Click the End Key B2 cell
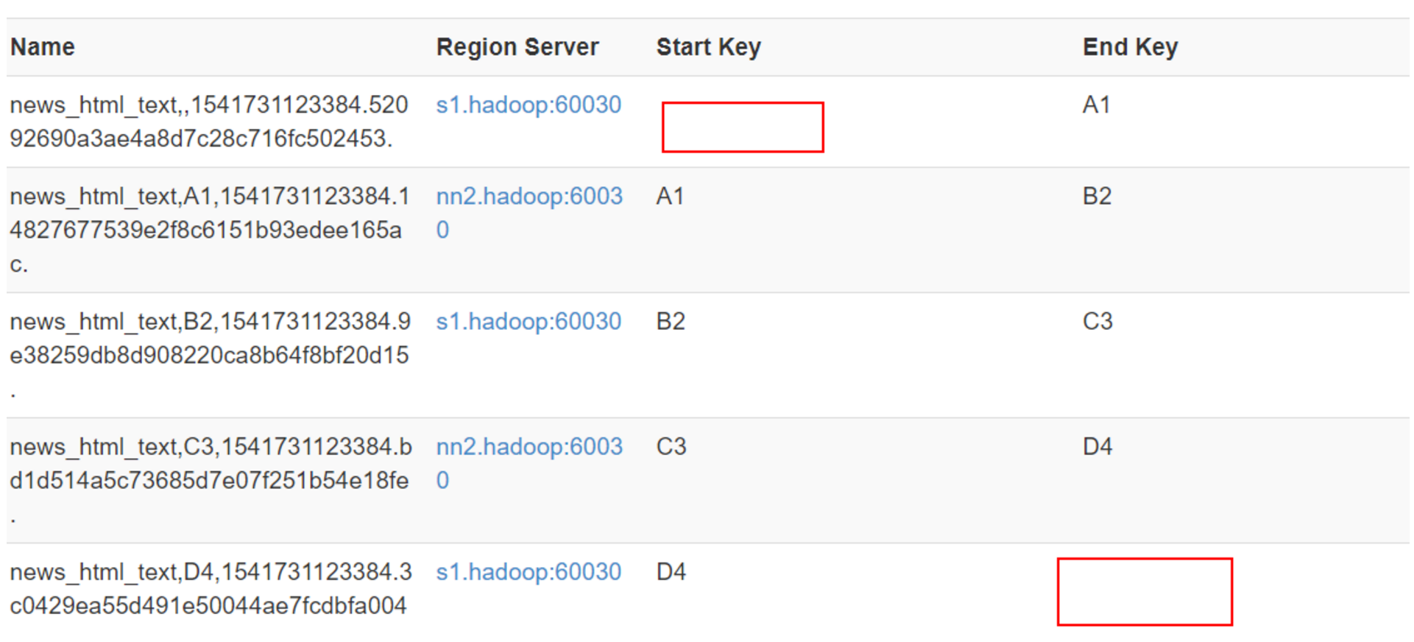The height and width of the screenshot is (642, 1414). pyautogui.click(x=1097, y=197)
